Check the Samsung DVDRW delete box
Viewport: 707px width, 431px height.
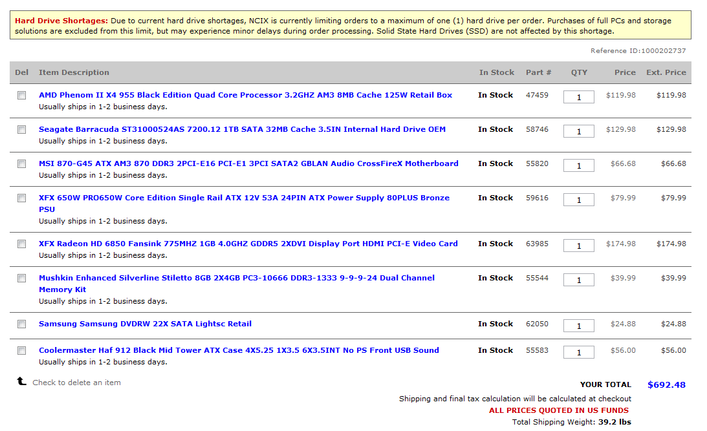[x=22, y=324]
